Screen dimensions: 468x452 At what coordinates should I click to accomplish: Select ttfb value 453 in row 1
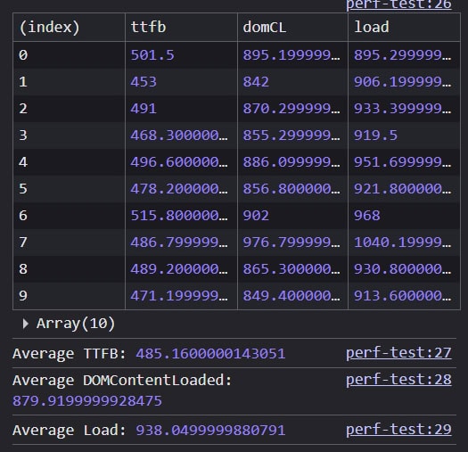[144, 82]
